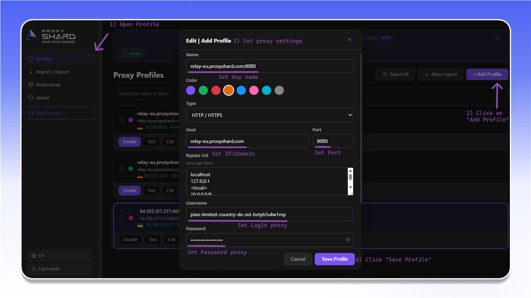The image size is (531, 298).
Task: Change language with EN button
Action: [x=59, y=256]
